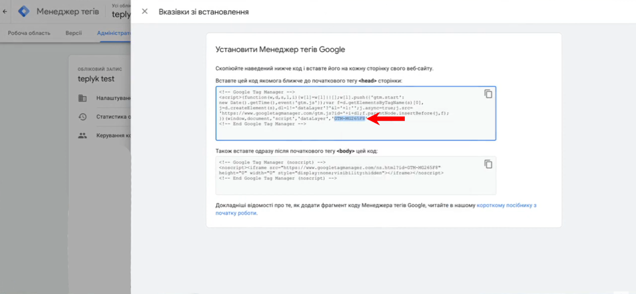Click the Усі облікові записи breadcrumb
This screenshot has height=294, width=636.
(121, 6)
